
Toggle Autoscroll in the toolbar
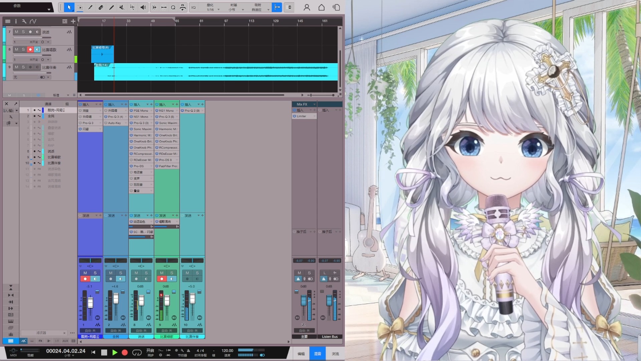pos(289,7)
